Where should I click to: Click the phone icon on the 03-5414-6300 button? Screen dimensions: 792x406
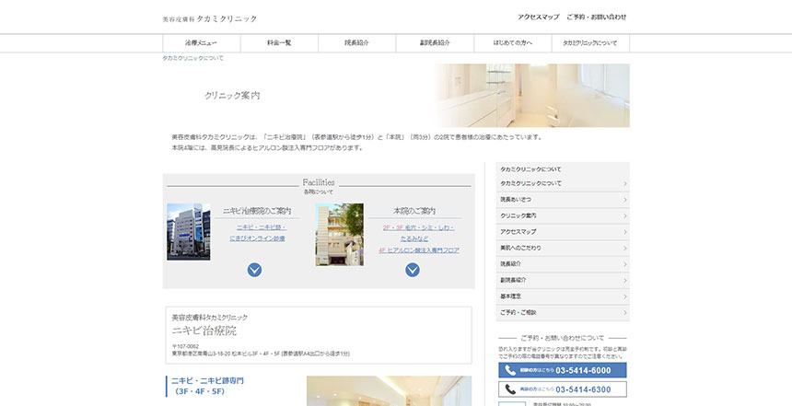point(510,389)
